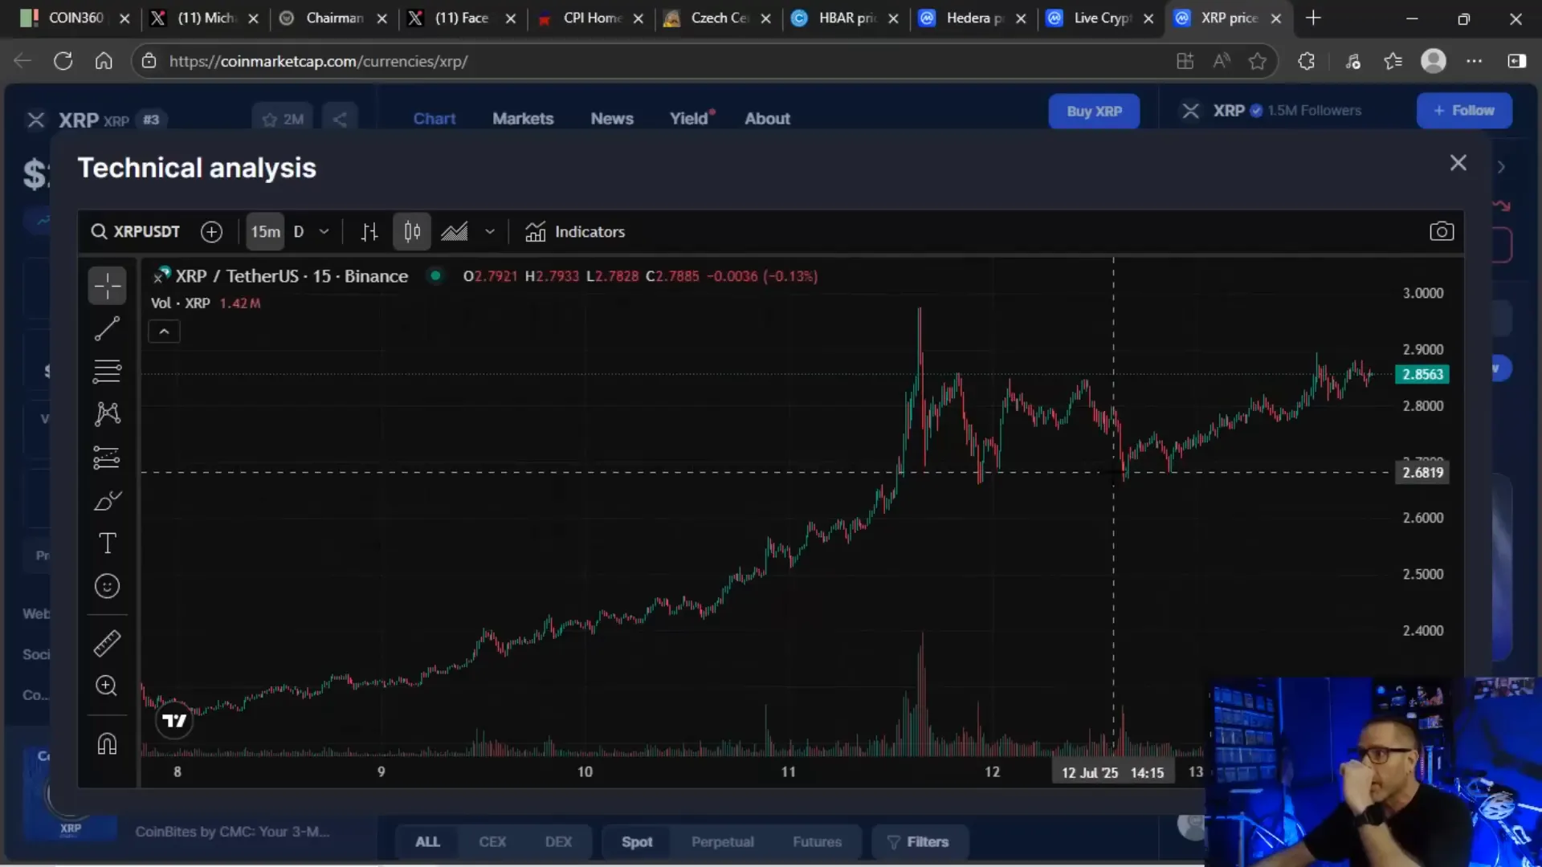Screen dimensions: 1542x867
Task: Click the Buy XRP button
Action: tap(1094, 112)
